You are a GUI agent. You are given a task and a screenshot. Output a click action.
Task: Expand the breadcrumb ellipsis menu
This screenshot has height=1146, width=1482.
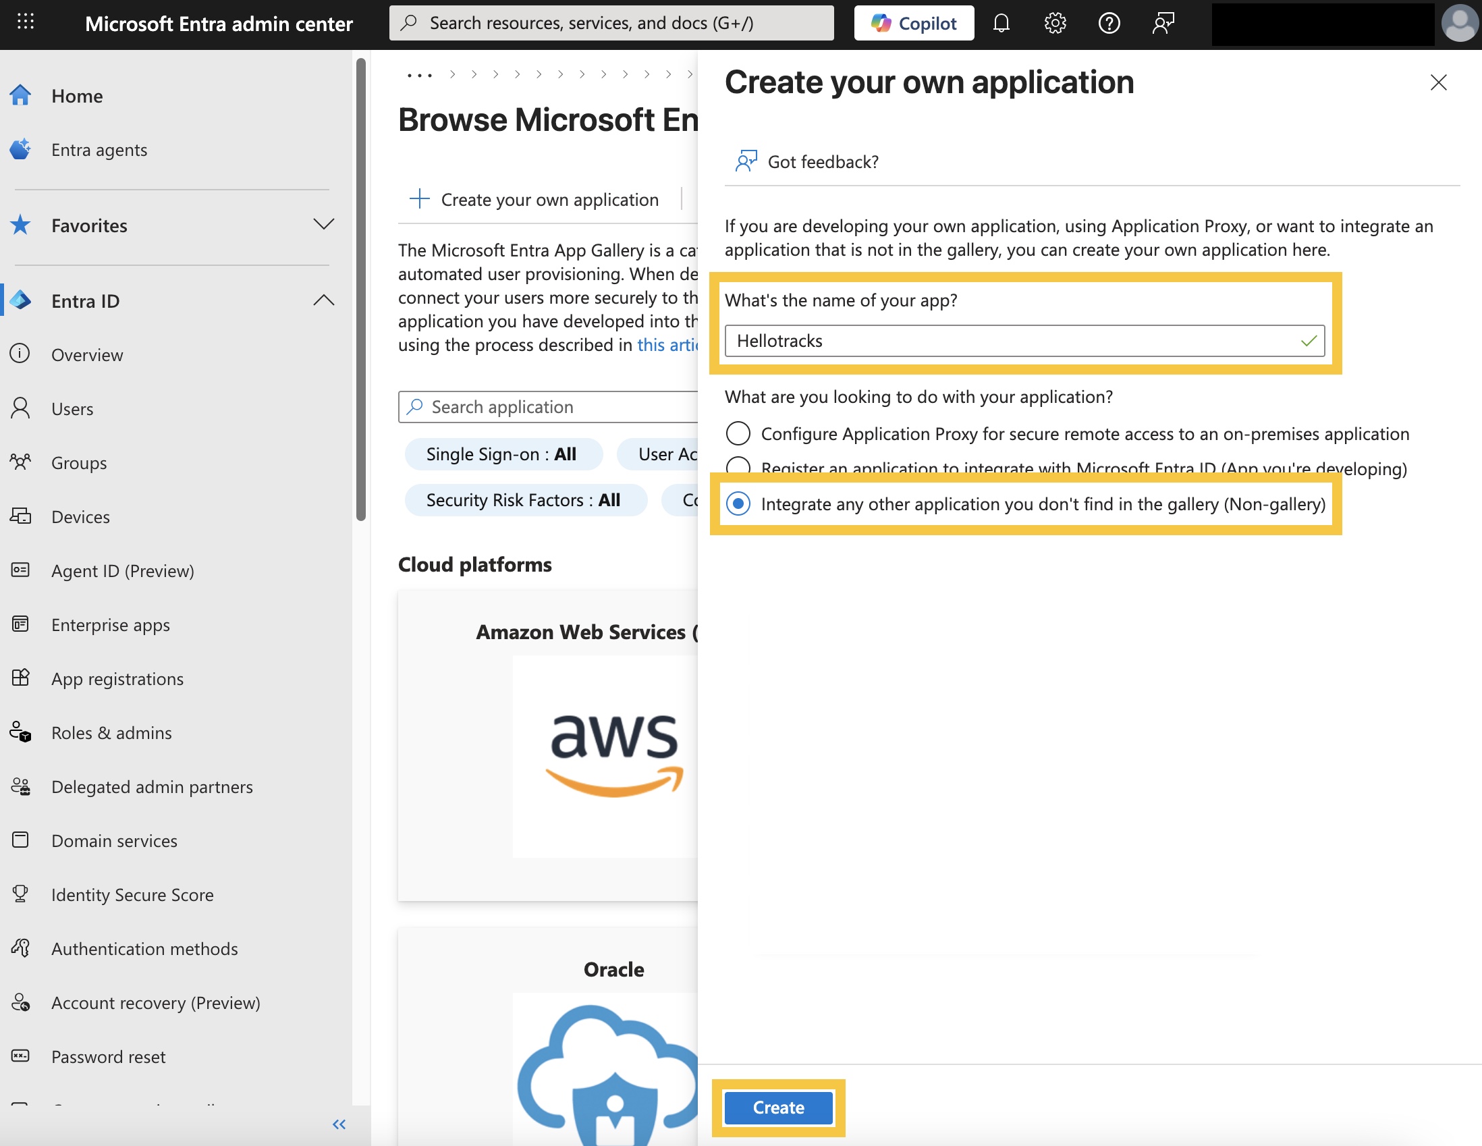[419, 75]
